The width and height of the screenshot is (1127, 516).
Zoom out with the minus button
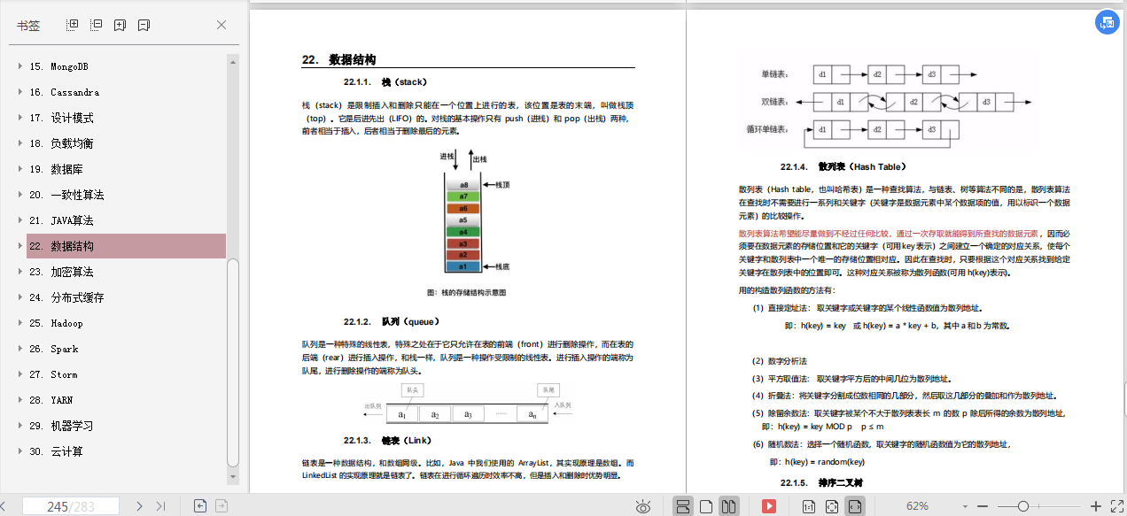pos(982,506)
